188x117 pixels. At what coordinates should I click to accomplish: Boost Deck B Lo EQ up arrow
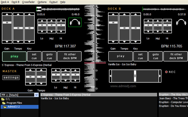click(x=148, y=21)
